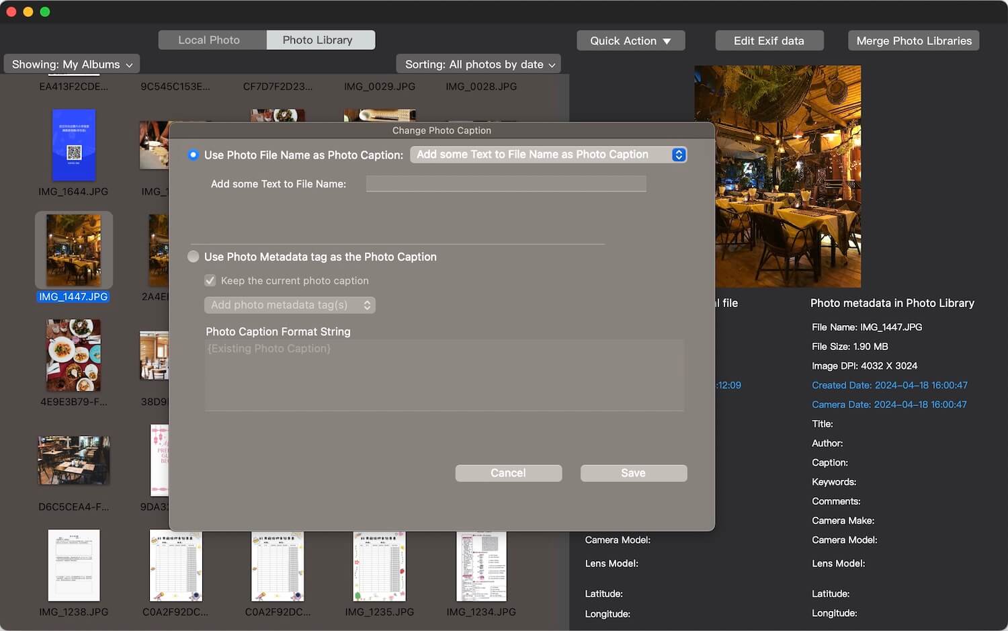The height and width of the screenshot is (631, 1008).
Task: Click the IMG_1447.JPG file name label
Action: [x=73, y=297]
